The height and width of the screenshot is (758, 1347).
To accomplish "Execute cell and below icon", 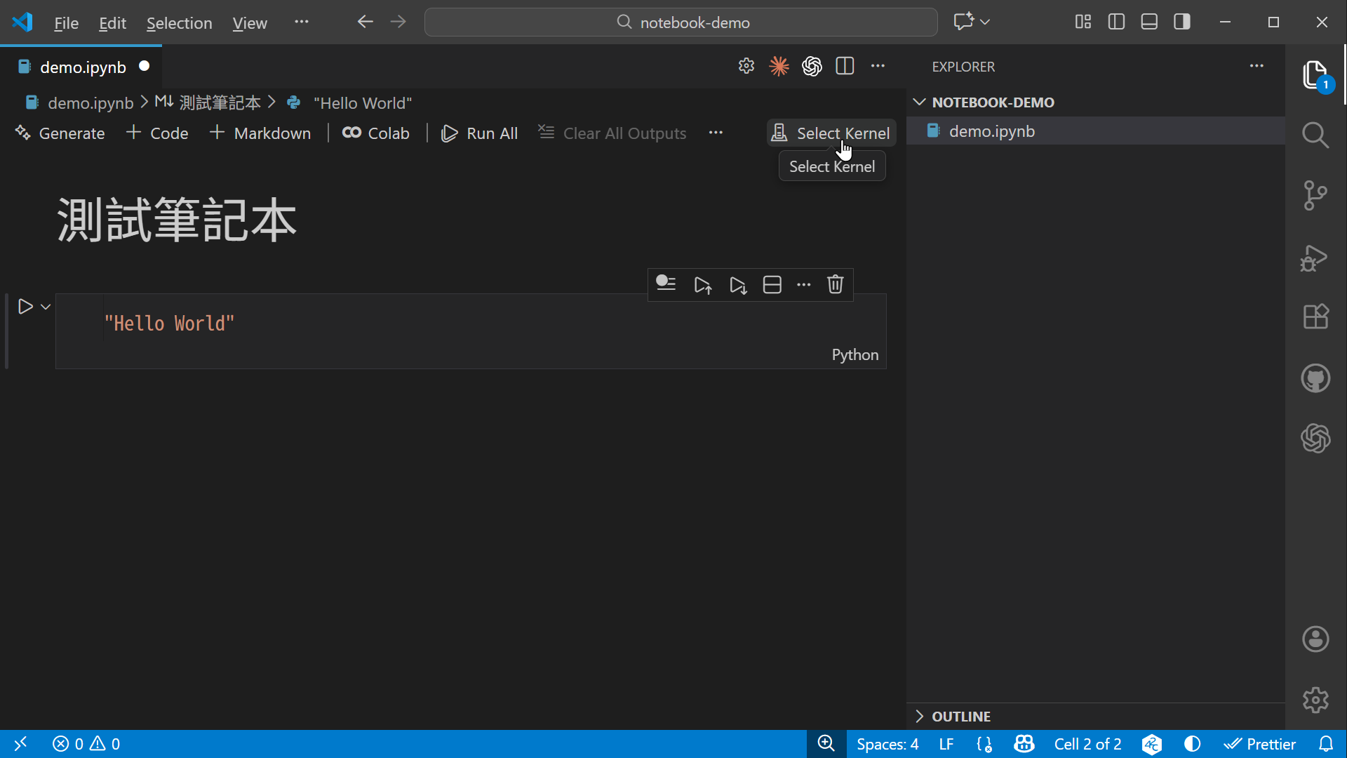I will coord(737,285).
